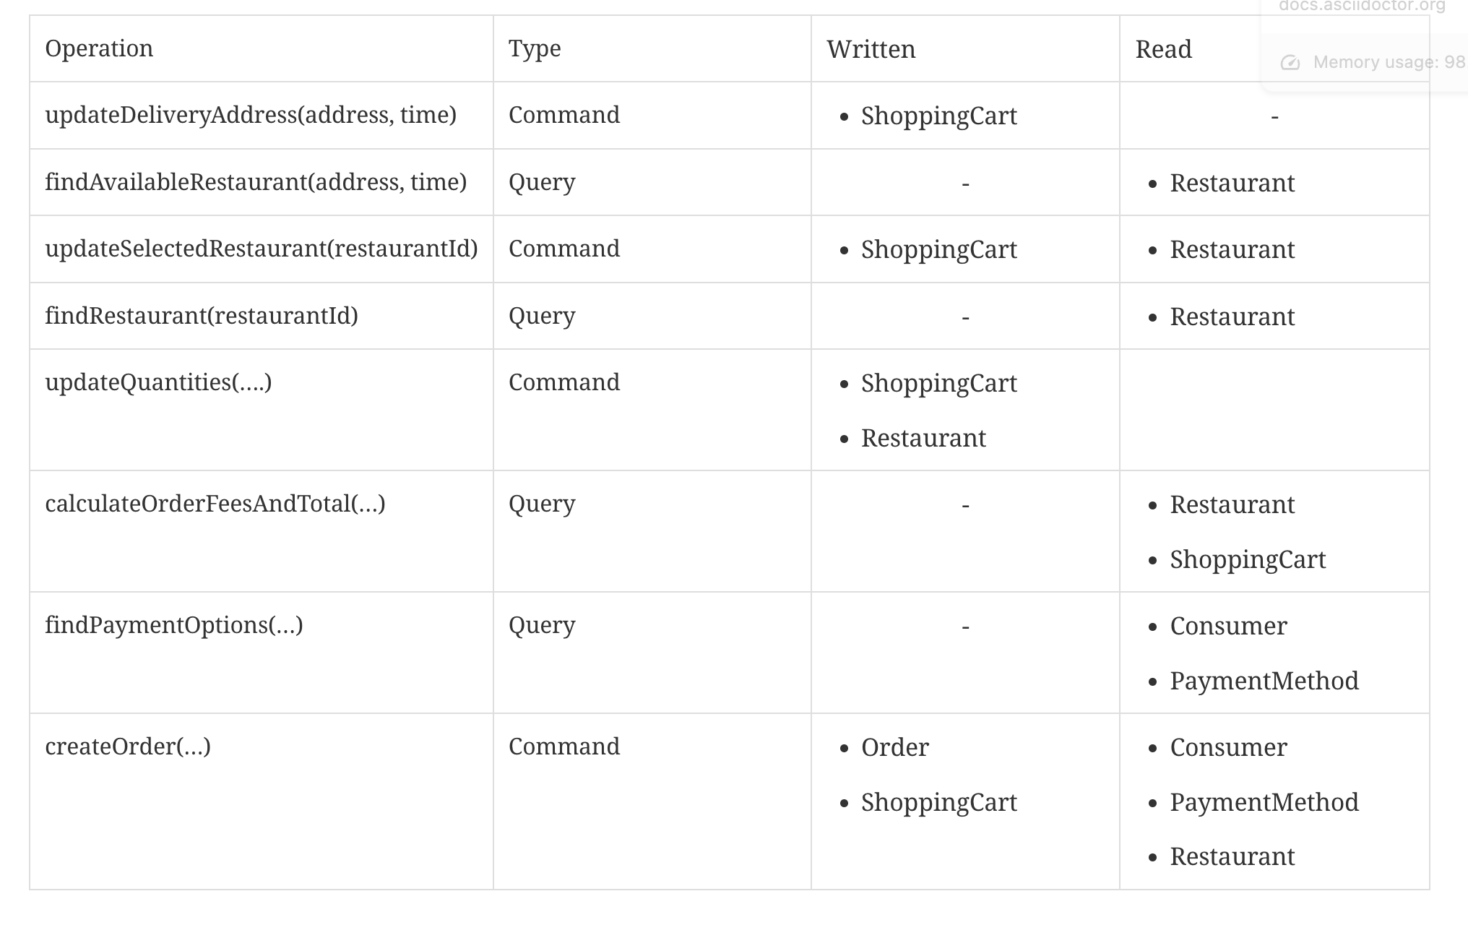Viewport: 1468px width, 925px height.
Task: Click createOrder(...) operation text
Action: tap(128, 747)
